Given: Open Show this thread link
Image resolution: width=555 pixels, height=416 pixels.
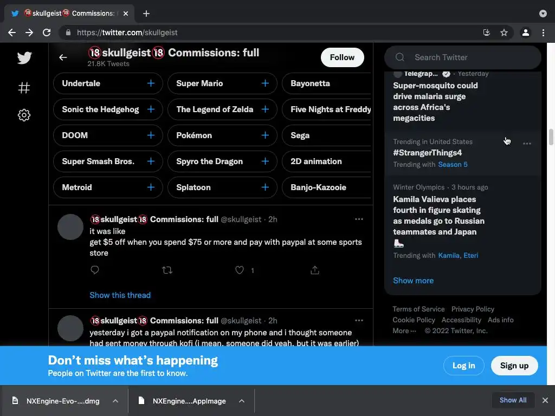Looking at the screenshot, I should click(120, 295).
